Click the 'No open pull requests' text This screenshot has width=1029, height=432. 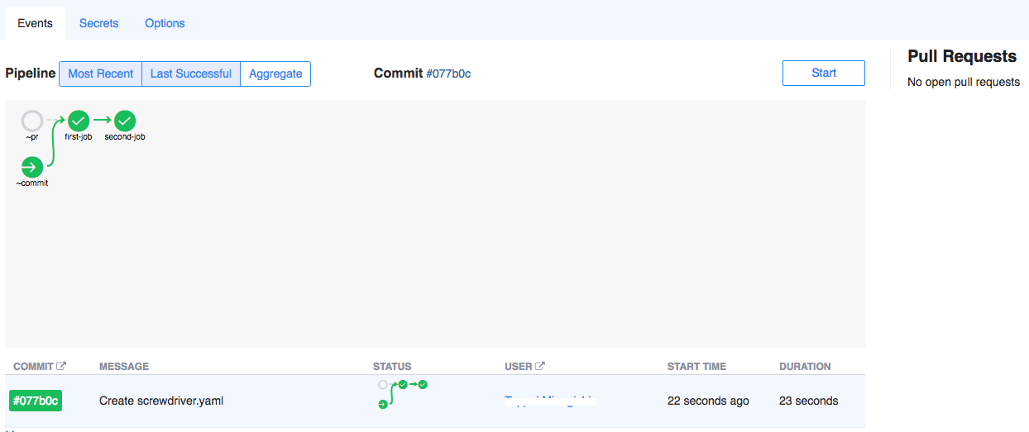point(964,82)
